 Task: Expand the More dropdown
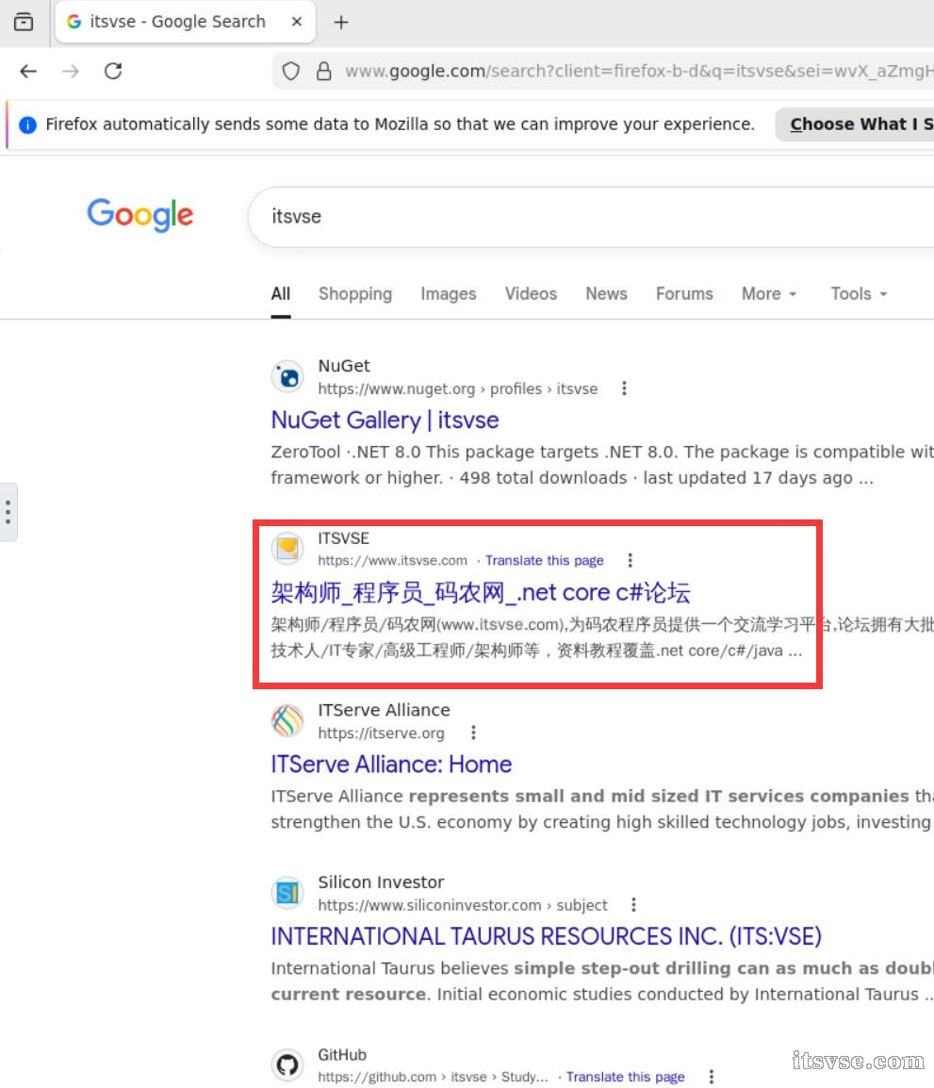point(769,294)
